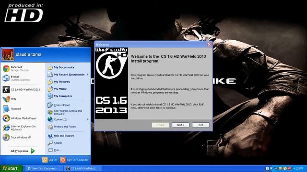The image size is (307, 172).
Task: Click the red tray icon beside the clock
Action: [x=289, y=169]
